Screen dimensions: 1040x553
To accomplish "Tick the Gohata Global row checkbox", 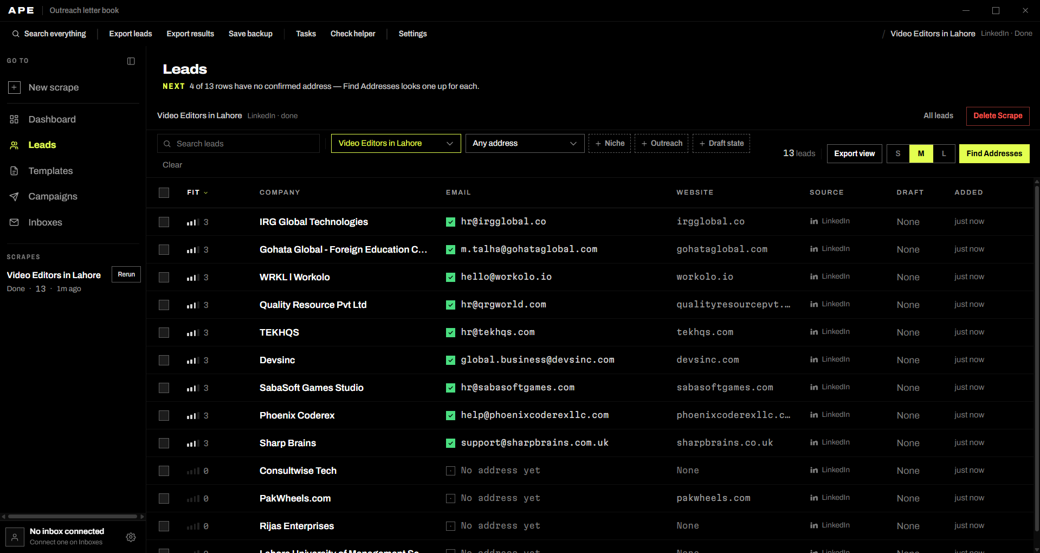I will pyautogui.click(x=164, y=250).
